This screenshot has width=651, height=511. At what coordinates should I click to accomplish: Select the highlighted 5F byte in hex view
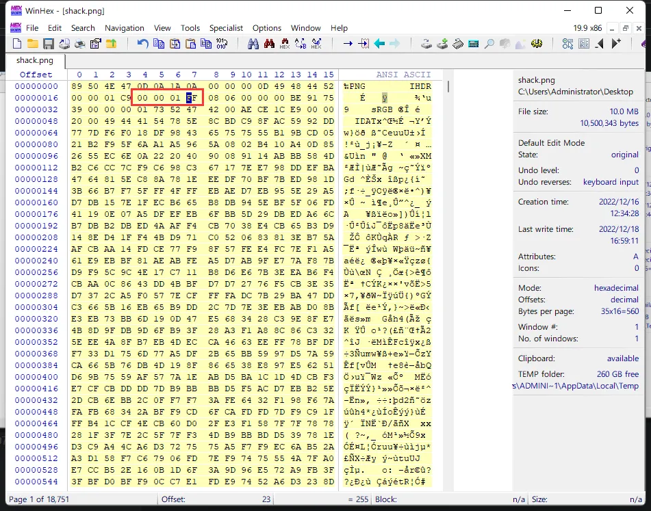(194, 98)
